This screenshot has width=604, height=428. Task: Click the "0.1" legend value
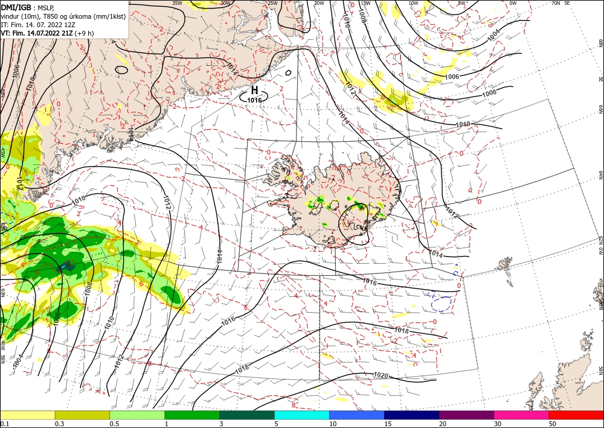[5, 424]
